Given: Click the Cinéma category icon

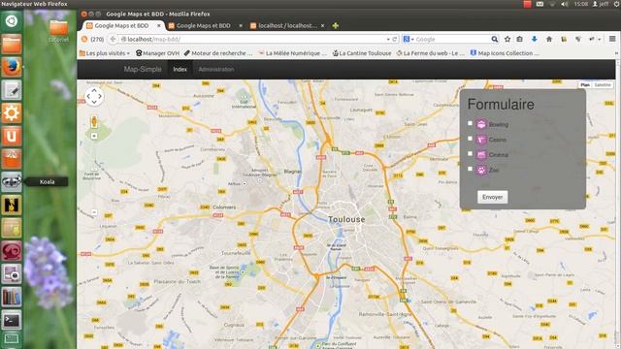Looking at the screenshot, I should point(481,155).
